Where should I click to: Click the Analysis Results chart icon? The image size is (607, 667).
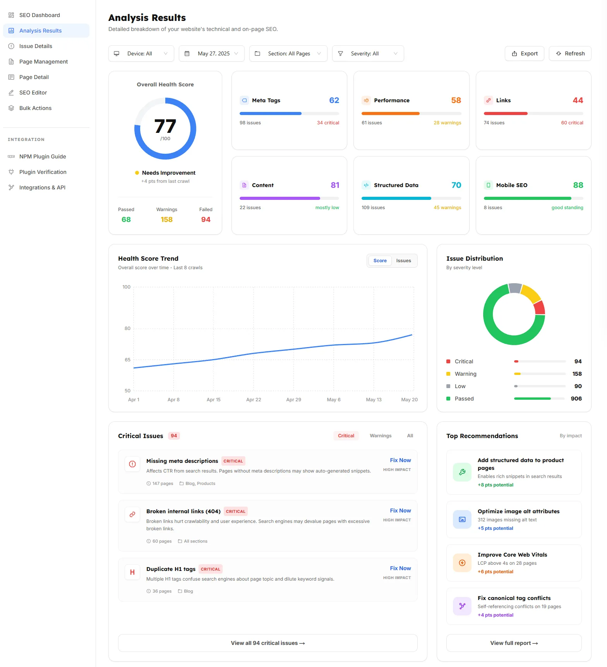(11, 31)
